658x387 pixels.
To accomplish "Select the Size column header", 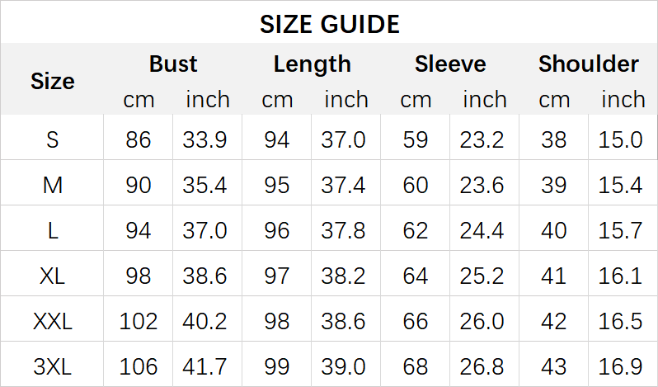I will (x=52, y=81).
